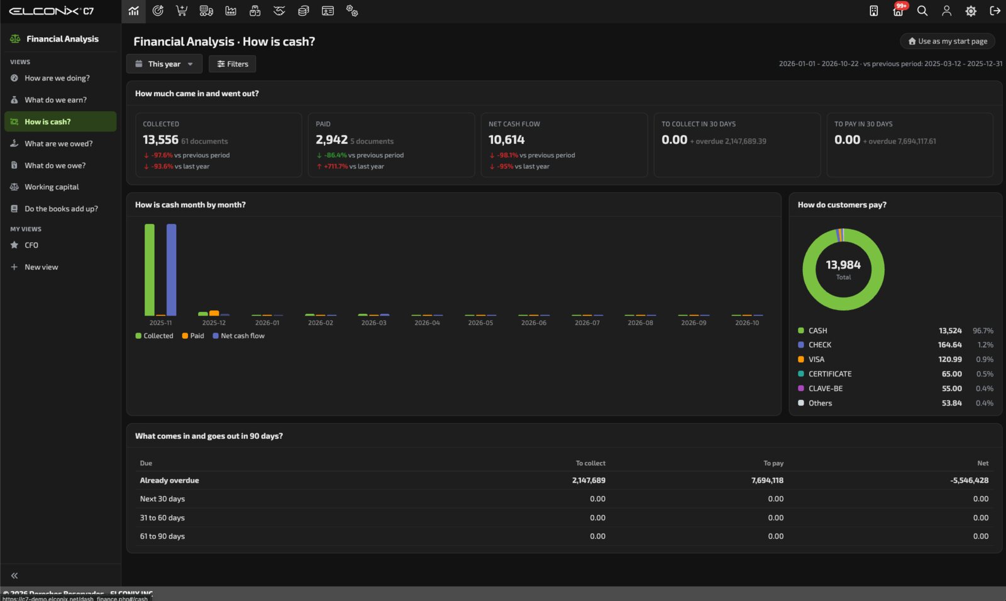Open the What do we earn? view
Screen dimensions: 1006x601
60,100
